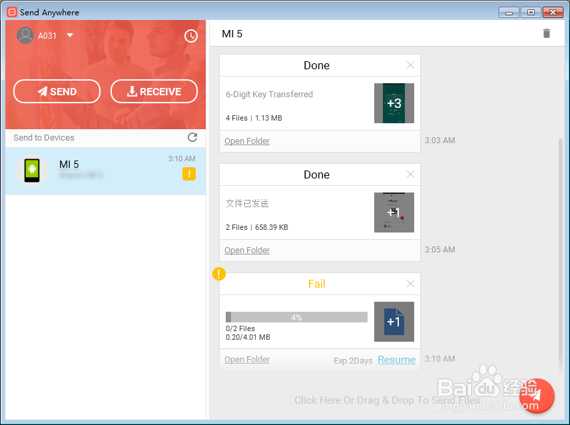Dismiss the 文件已发送 Done card
This screenshot has height=425, width=570.
pyautogui.click(x=410, y=175)
